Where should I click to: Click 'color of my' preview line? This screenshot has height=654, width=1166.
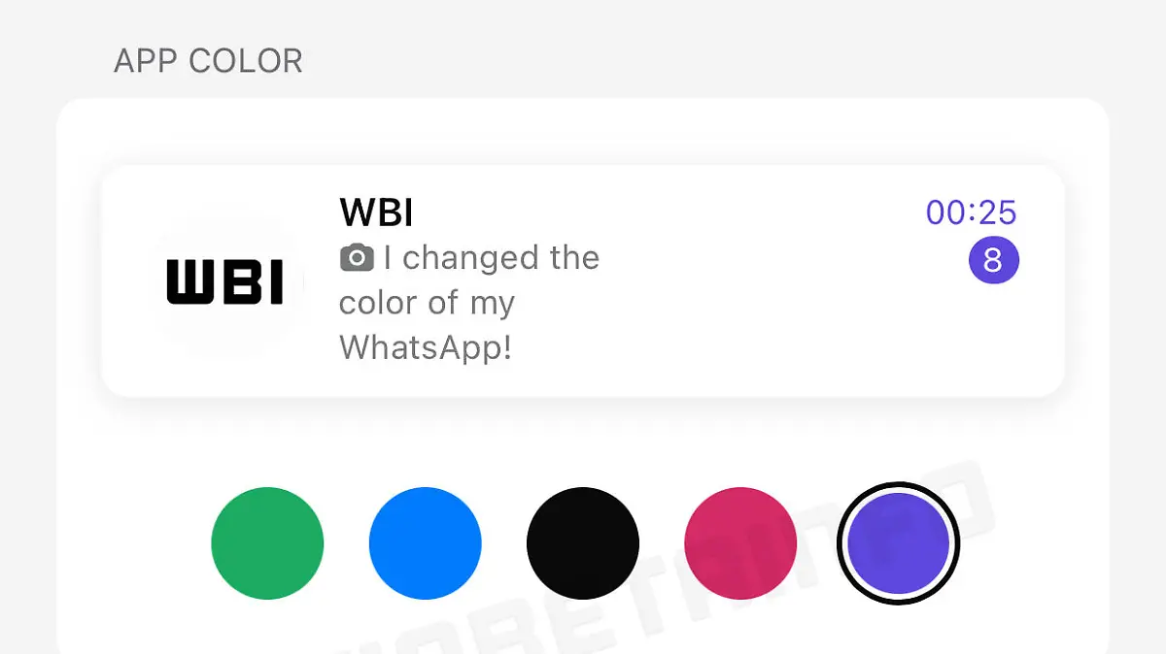coord(427,303)
